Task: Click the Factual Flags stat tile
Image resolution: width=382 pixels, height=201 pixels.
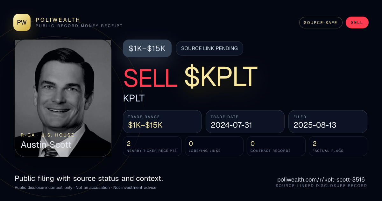Action: 338,146
